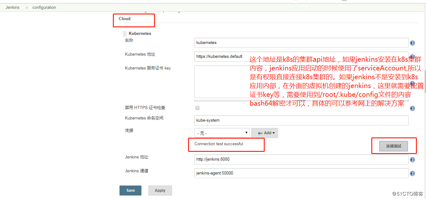Select configuration in the breadcrumb
426x199 pixels.
coord(44,7)
